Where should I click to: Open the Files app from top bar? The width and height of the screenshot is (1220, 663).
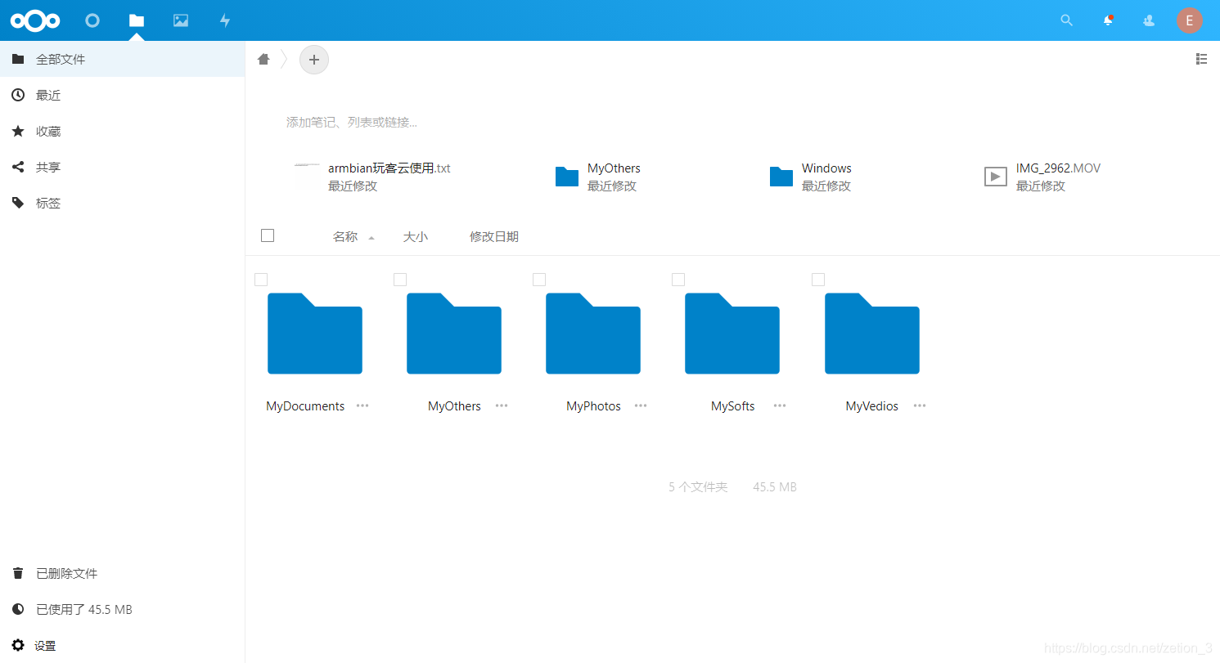pos(136,20)
